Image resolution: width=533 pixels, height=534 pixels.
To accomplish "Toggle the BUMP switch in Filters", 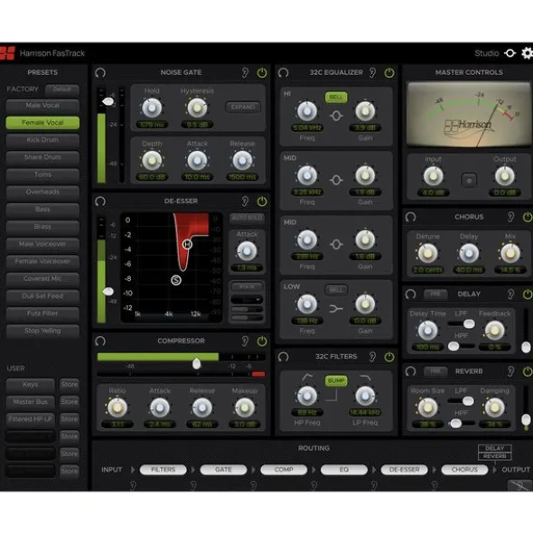I will [x=336, y=380].
